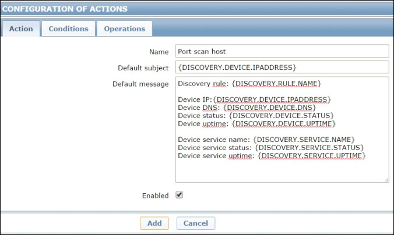Place cursor on the Discovery rule line
394x235 pixels.
point(249,84)
